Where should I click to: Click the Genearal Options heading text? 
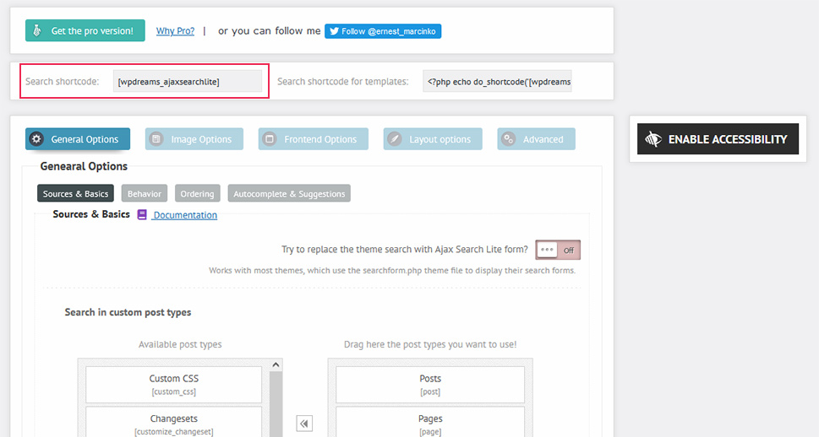(x=84, y=166)
